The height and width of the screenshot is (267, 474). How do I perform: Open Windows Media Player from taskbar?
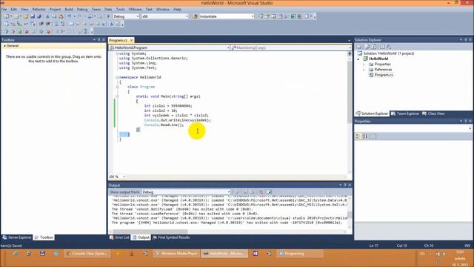click(176, 254)
